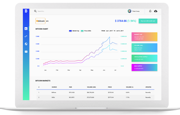
Task: Click the cloud download icon
Action: tap(156, 11)
